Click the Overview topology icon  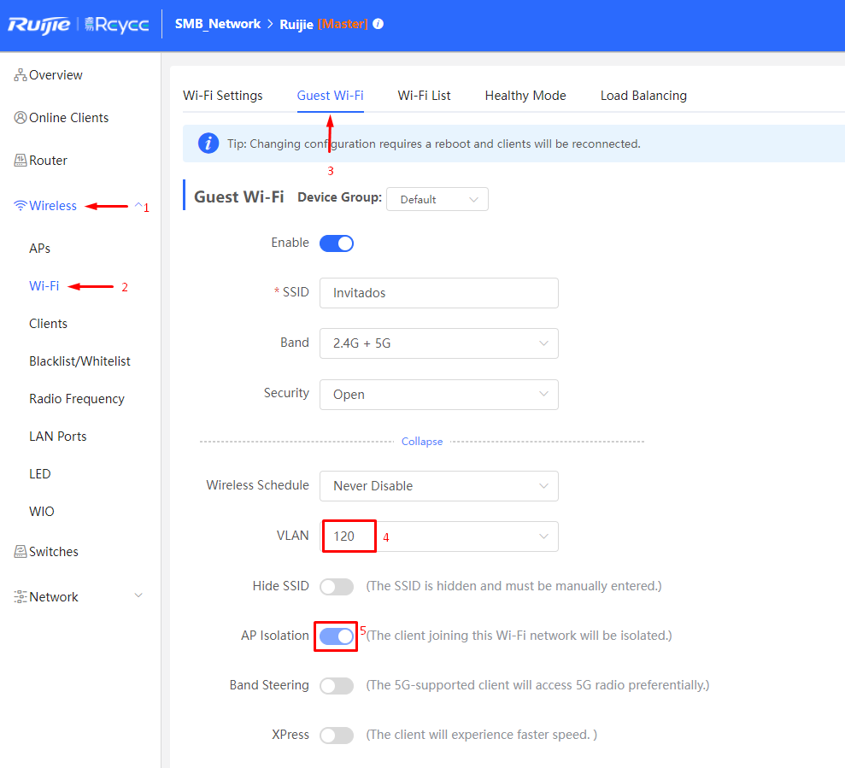(21, 75)
